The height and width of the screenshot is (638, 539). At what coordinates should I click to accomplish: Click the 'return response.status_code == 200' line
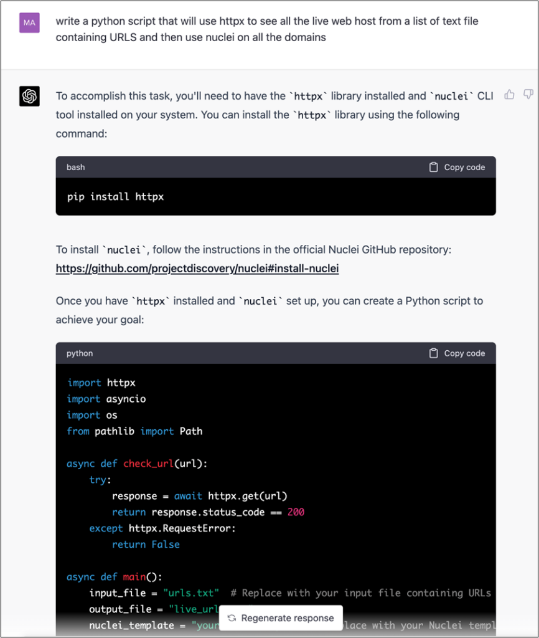tap(208, 512)
